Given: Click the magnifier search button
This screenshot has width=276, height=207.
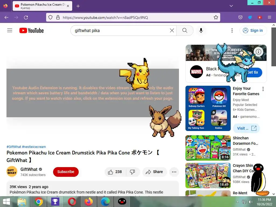Looking at the screenshot, I should click(185, 30).
